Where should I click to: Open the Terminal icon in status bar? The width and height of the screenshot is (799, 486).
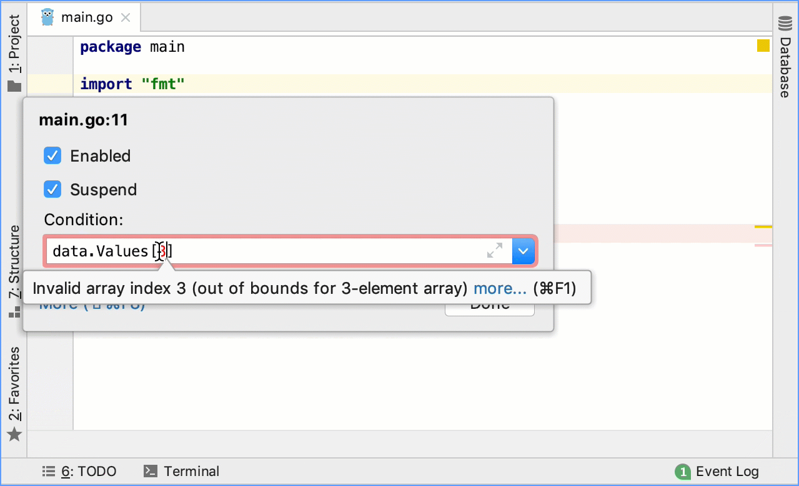point(150,472)
